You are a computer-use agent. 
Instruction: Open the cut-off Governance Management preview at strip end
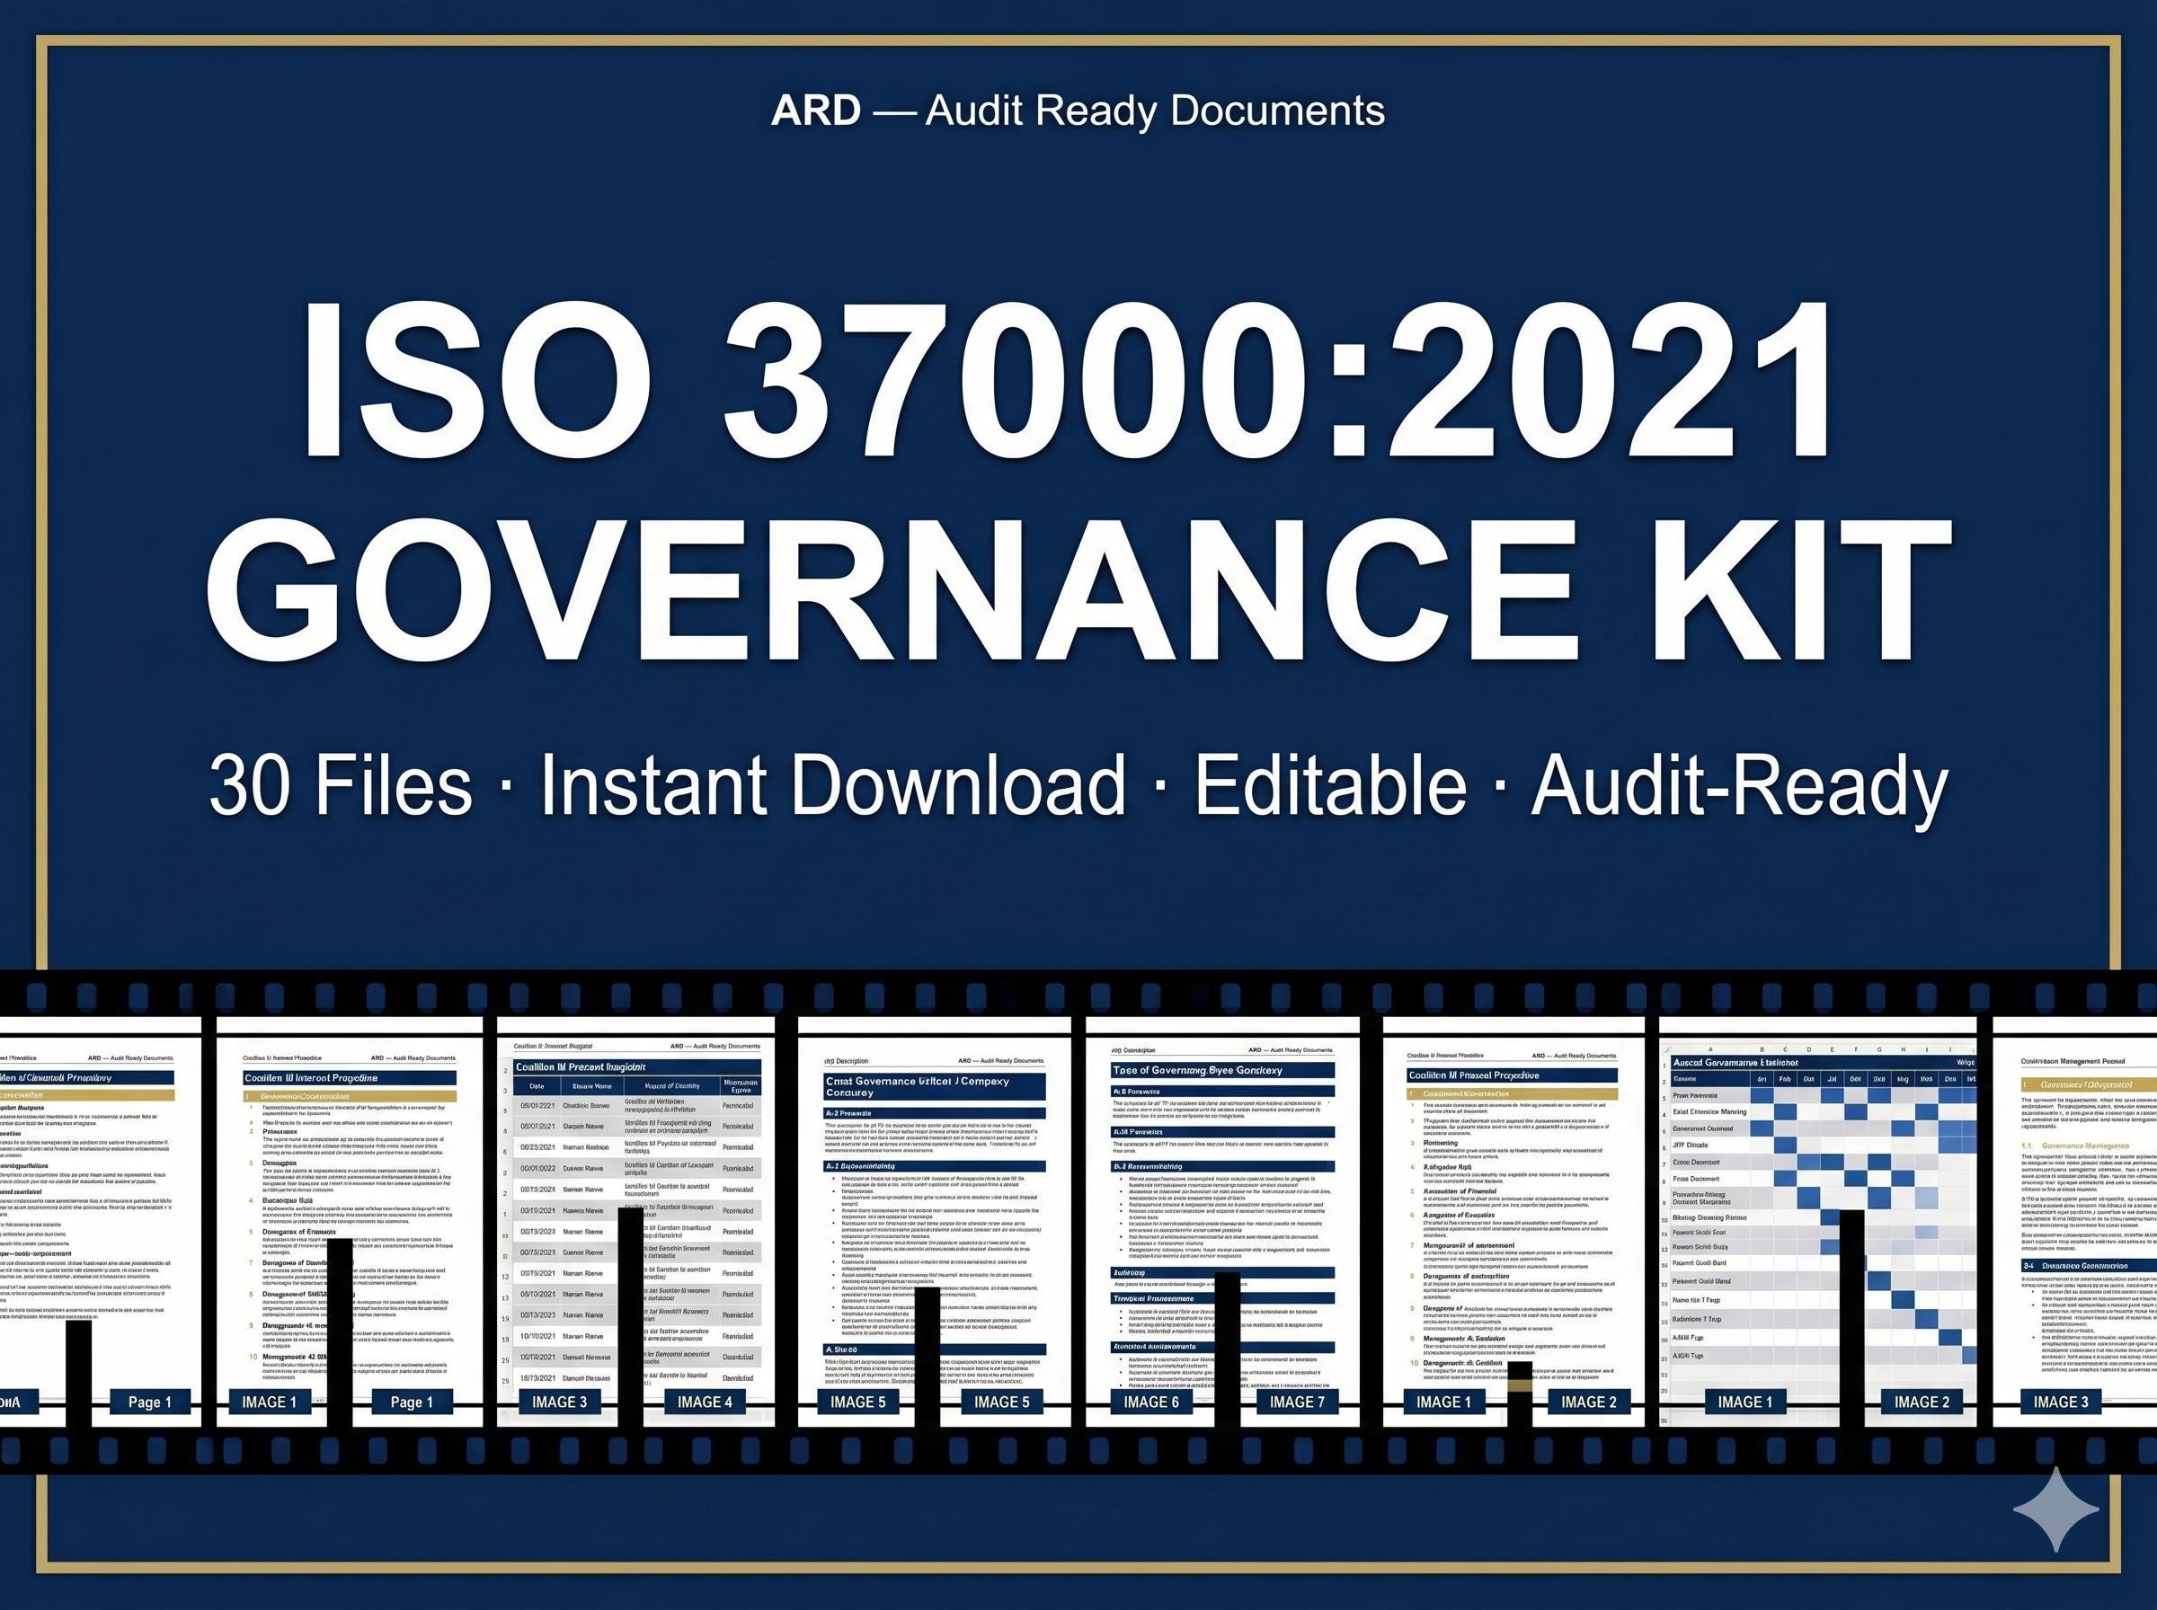[x=2074, y=1221]
